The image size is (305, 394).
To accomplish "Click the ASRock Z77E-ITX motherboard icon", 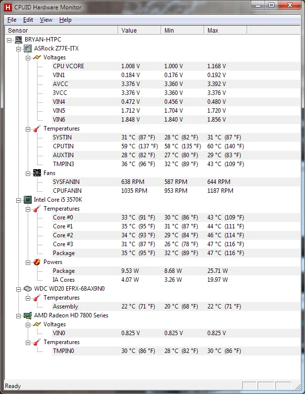I will 28,48.
